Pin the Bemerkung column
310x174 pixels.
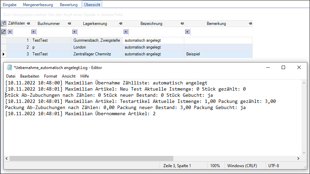[250, 24]
